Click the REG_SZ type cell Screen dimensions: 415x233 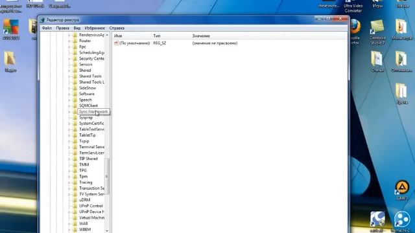pos(160,43)
